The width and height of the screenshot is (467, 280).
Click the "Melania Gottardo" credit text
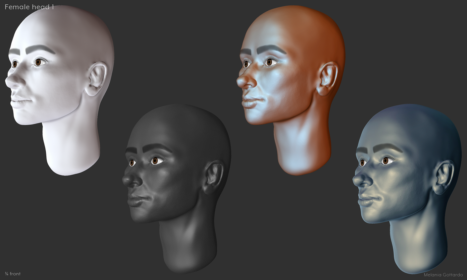[443, 275]
